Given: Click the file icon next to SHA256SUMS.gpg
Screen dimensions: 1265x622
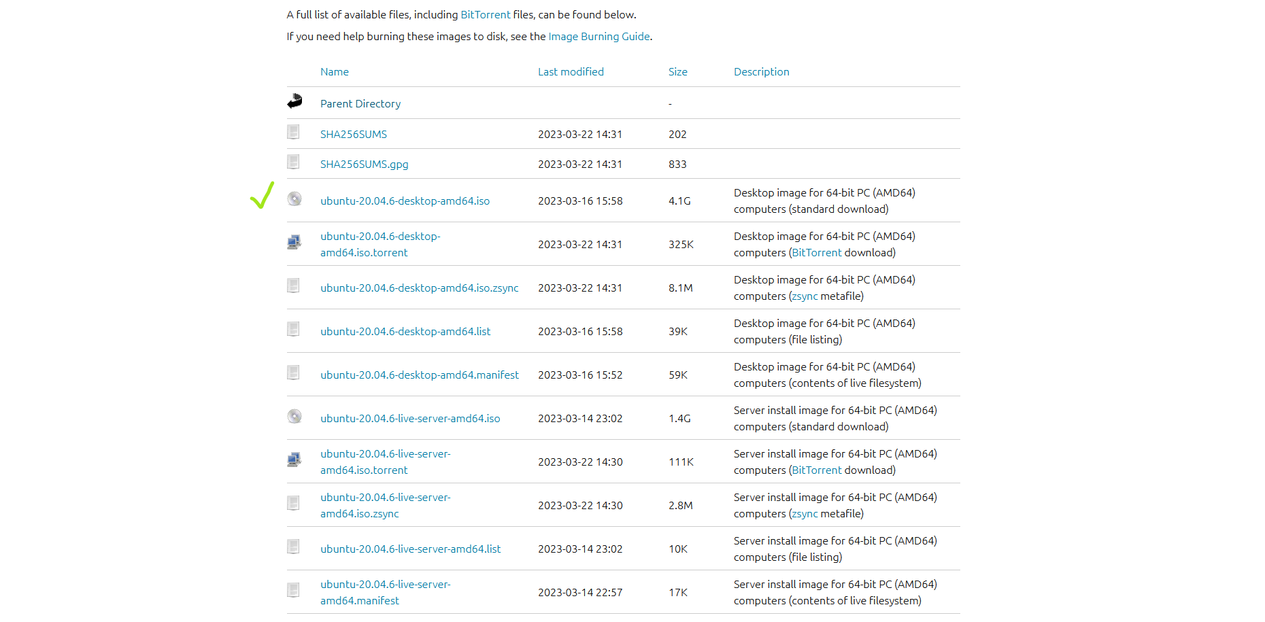Looking at the screenshot, I should tap(293, 162).
